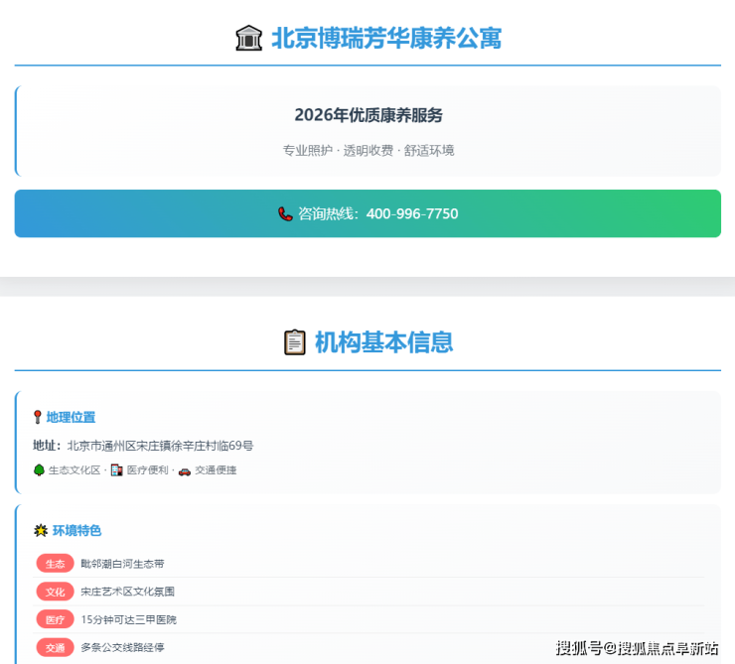
Task: Click the 机构基本信息 section heading
Action: 383,342
